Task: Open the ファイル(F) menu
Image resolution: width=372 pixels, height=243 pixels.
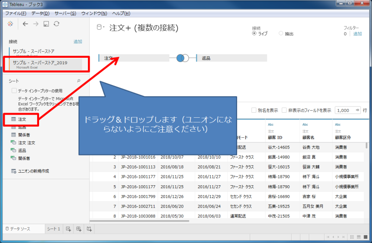Action: click(x=16, y=13)
